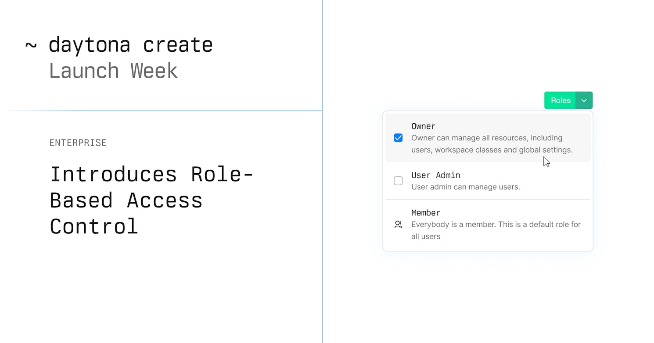
Task: Click the Roles button
Action: [560, 100]
